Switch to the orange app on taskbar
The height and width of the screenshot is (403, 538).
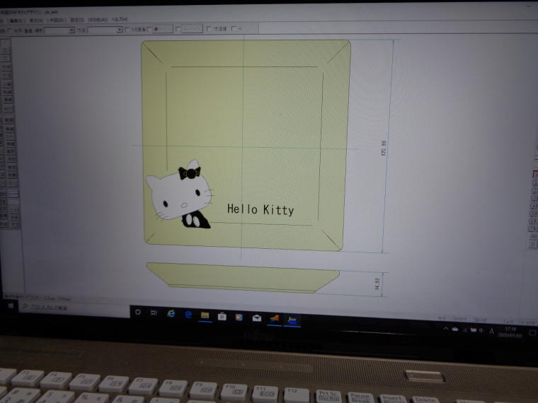point(274,319)
